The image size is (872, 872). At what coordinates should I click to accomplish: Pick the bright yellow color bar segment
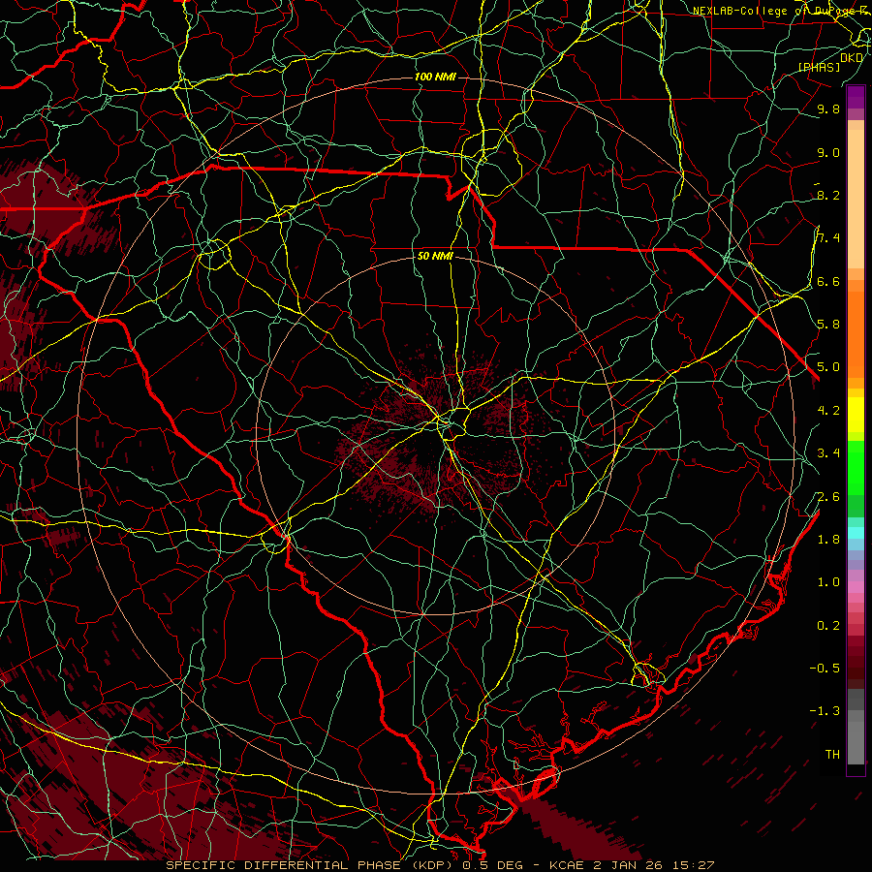coord(856,415)
